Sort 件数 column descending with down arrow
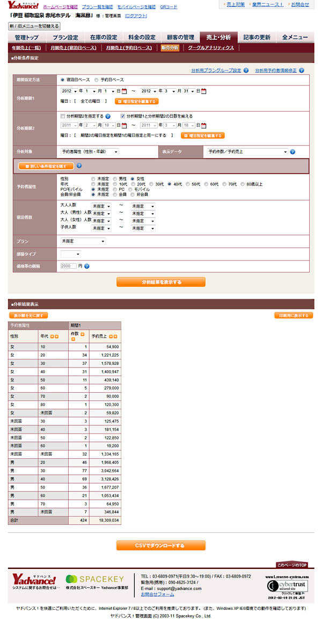Viewport: 322px width, 620px height. click(x=83, y=335)
